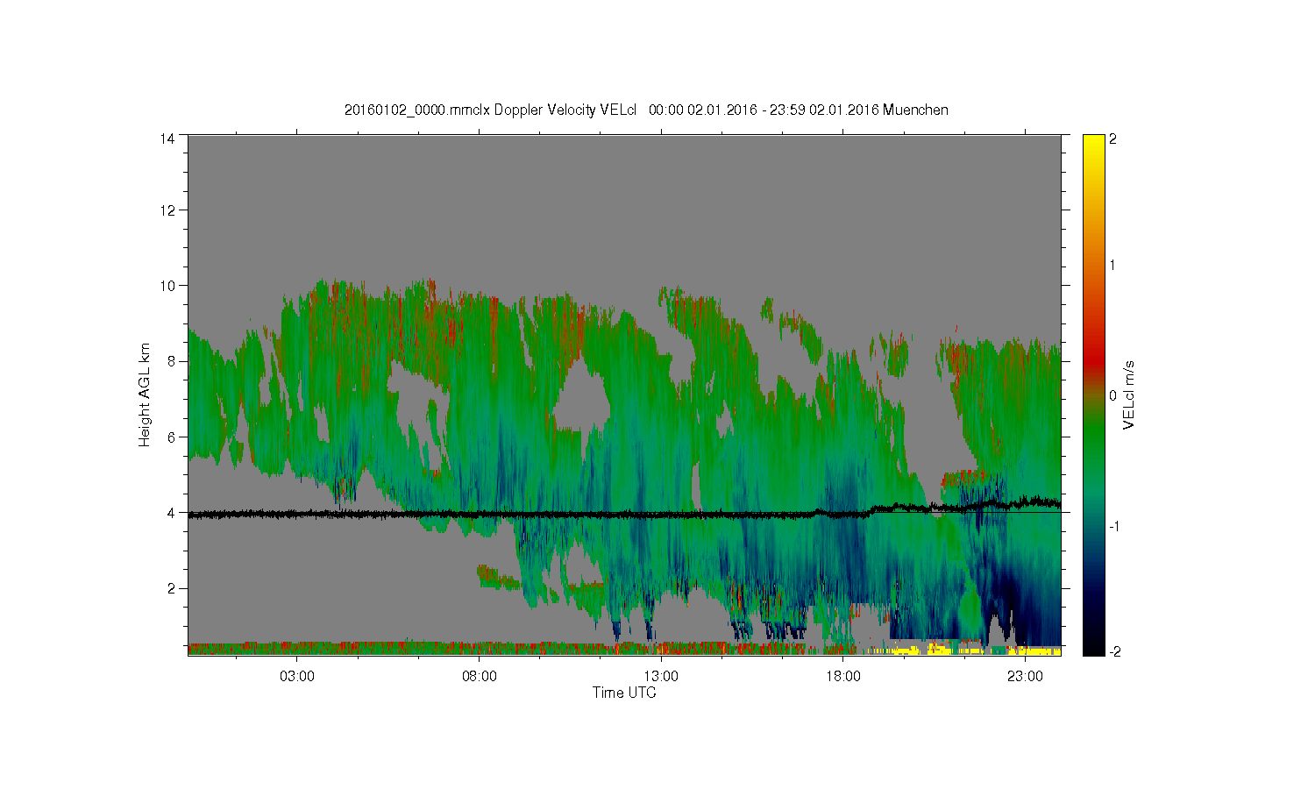Click the height axis label 6

pyautogui.click(x=171, y=437)
